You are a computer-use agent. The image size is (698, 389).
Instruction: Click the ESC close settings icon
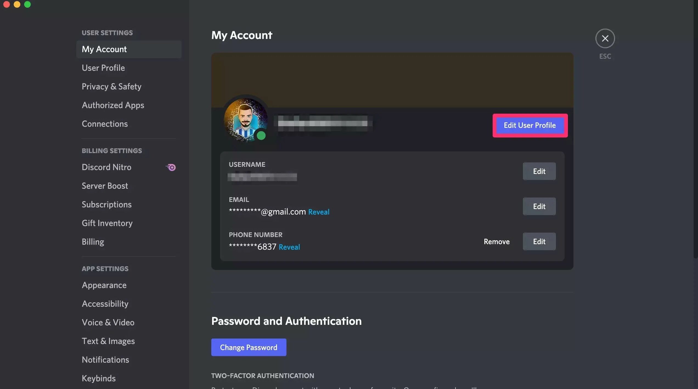(605, 38)
